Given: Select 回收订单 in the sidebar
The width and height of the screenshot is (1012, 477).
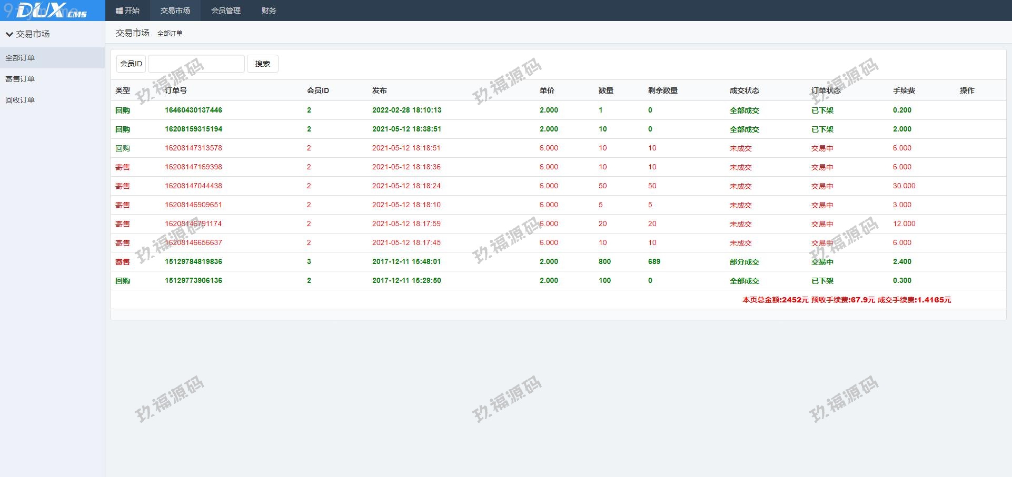Looking at the screenshot, I should [x=20, y=100].
